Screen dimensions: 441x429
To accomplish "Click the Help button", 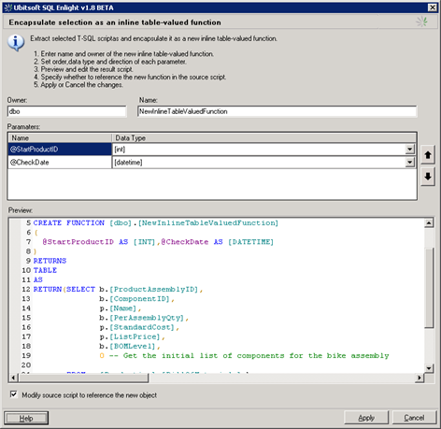I will point(26,418).
